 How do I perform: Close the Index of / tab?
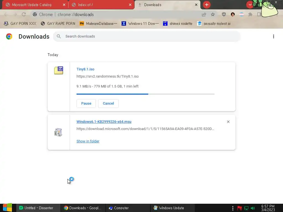pos(130,5)
